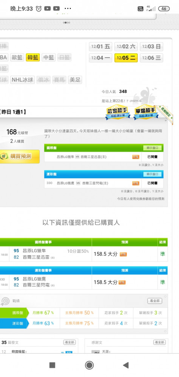Click the VS icon in 運彩盤 matchup
Screen dimensions: 179x377
pos(78,183)
